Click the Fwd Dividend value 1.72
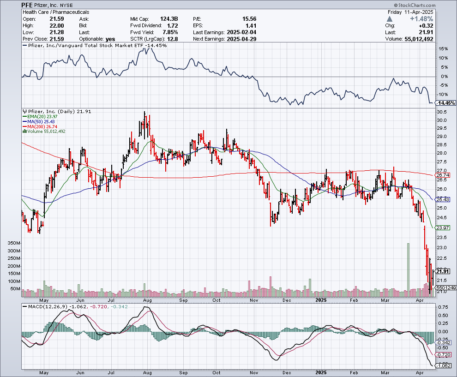Image resolution: width=457 pixels, height=377 pixels. [173, 25]
